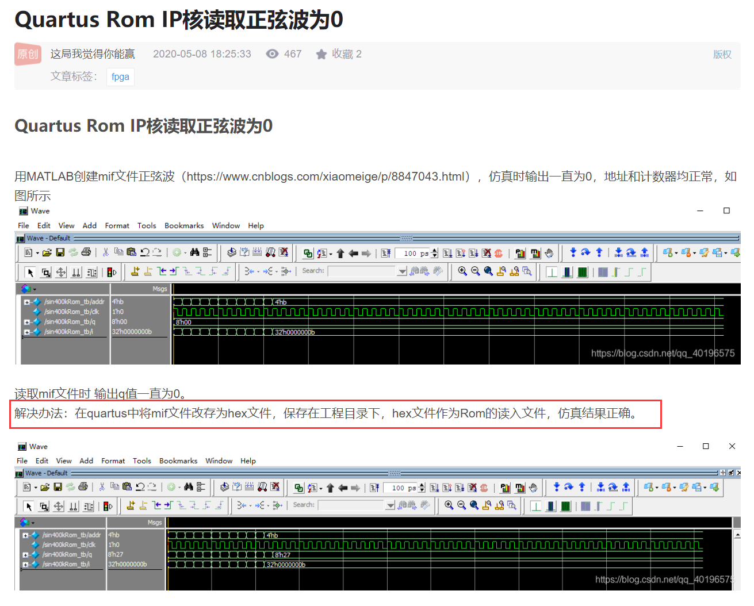Click the Paste clipboard icon in upper Wave toolbar
The width and height of the screenshot is (754, 606).
point(131,252)
